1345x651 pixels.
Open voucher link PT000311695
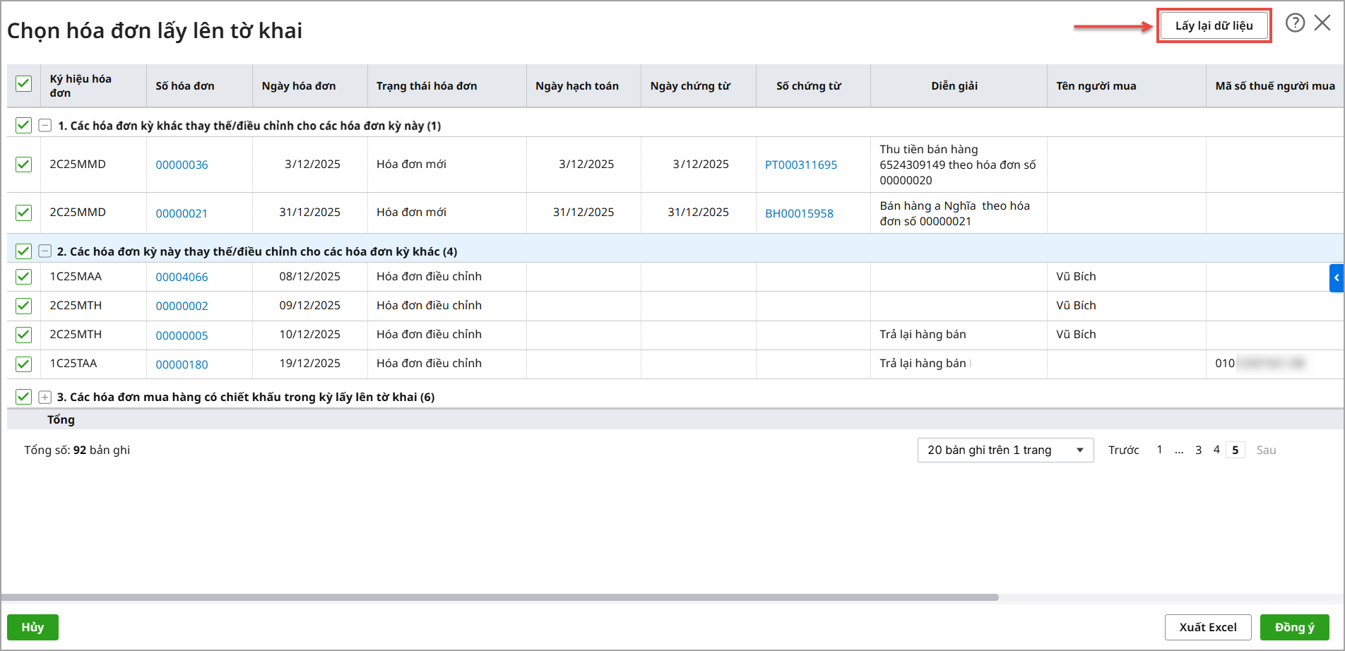(800, 165)
